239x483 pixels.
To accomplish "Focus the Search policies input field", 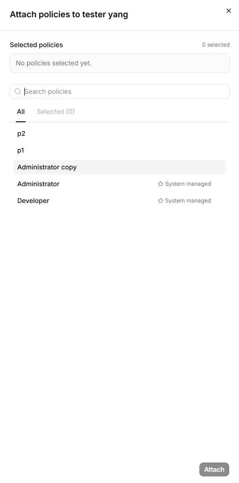I will [119, 91].
